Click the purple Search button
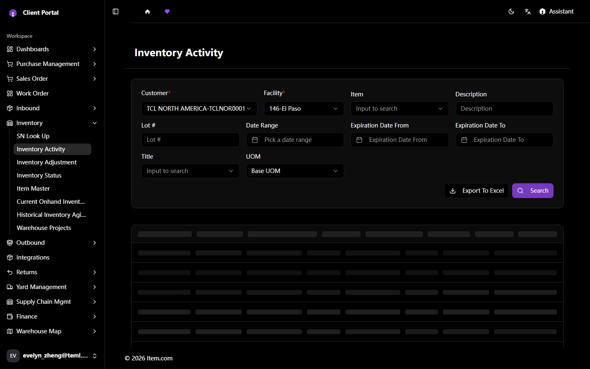This screenshot has width=590, height=369. point(533,191)
